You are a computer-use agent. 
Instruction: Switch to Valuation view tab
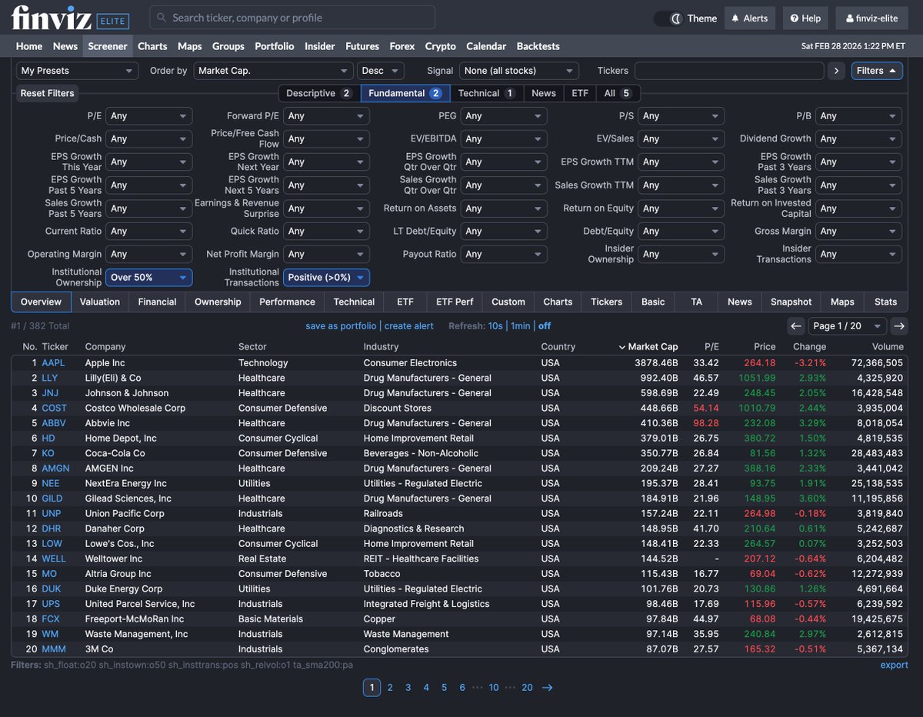click(x=100, y=302)
